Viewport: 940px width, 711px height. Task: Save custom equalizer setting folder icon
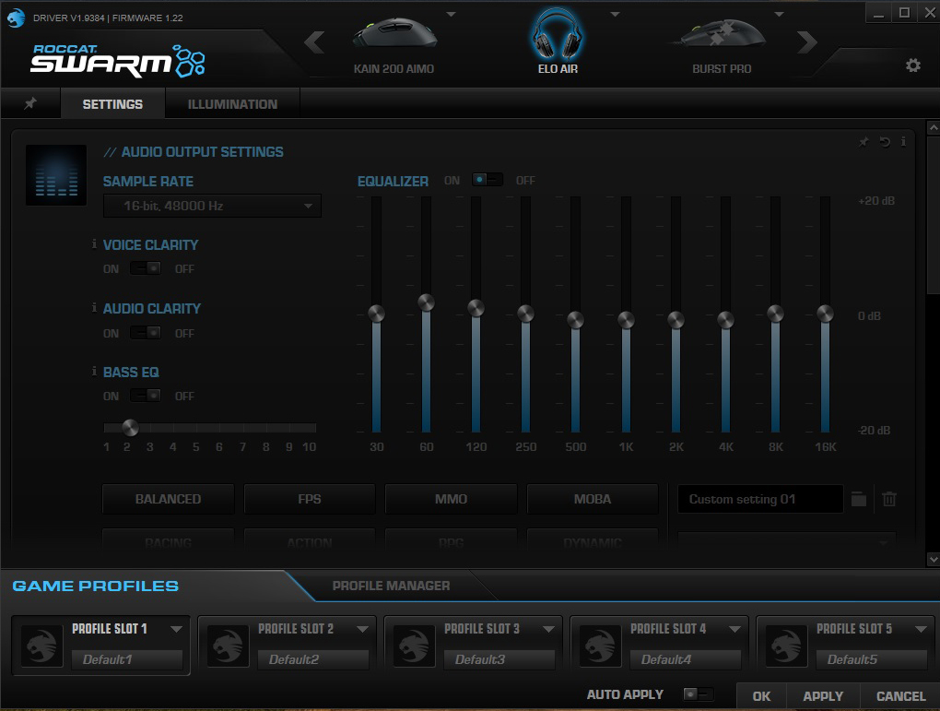pyautogui.click(x=859, y=499)
